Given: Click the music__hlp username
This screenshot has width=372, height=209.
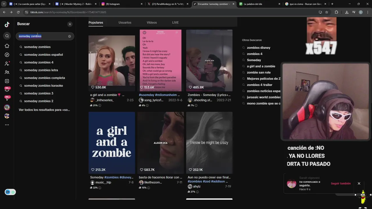Looking at the screenshot, I should (103, 183).
